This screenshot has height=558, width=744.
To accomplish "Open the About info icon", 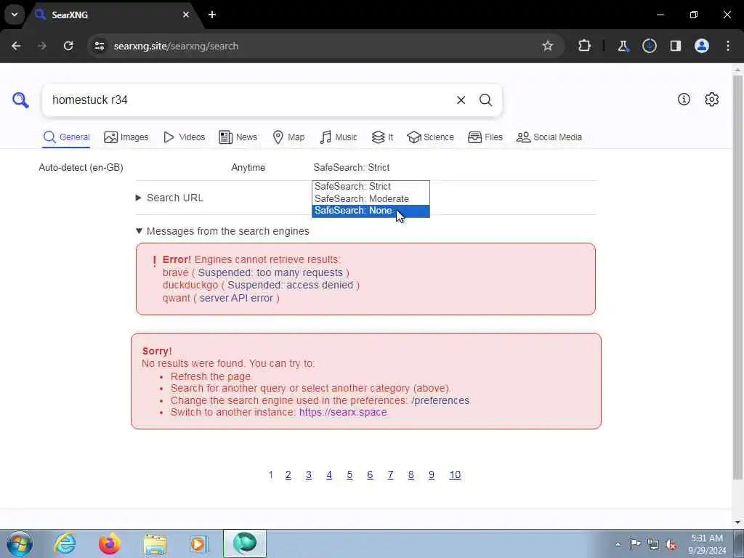I will [684, 99].
